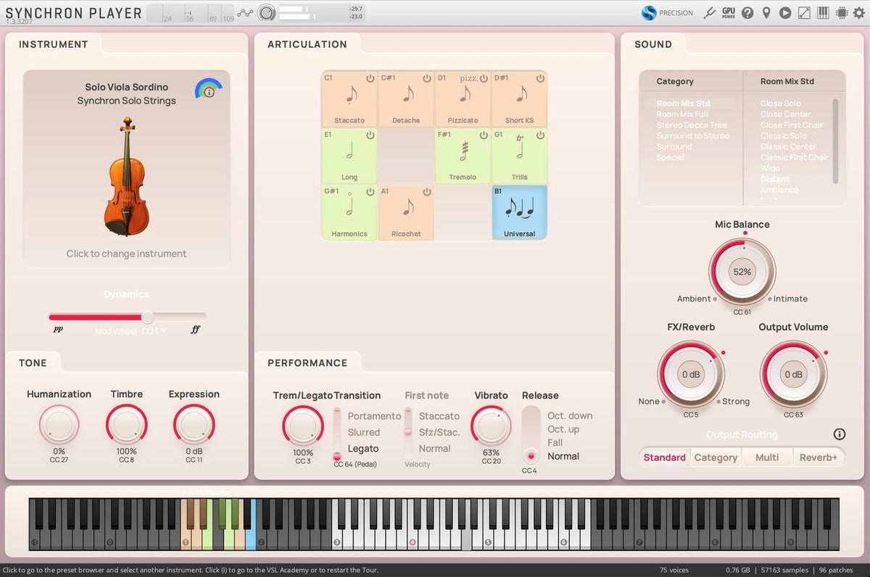Image resolution: width=870 pixels, height=577 pixels.
Task: Click to change instrument text
Action: click(x=127, y=254)
